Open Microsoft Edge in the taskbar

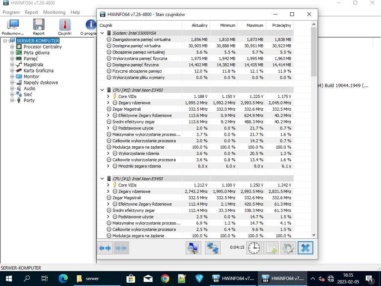[63, 279]
